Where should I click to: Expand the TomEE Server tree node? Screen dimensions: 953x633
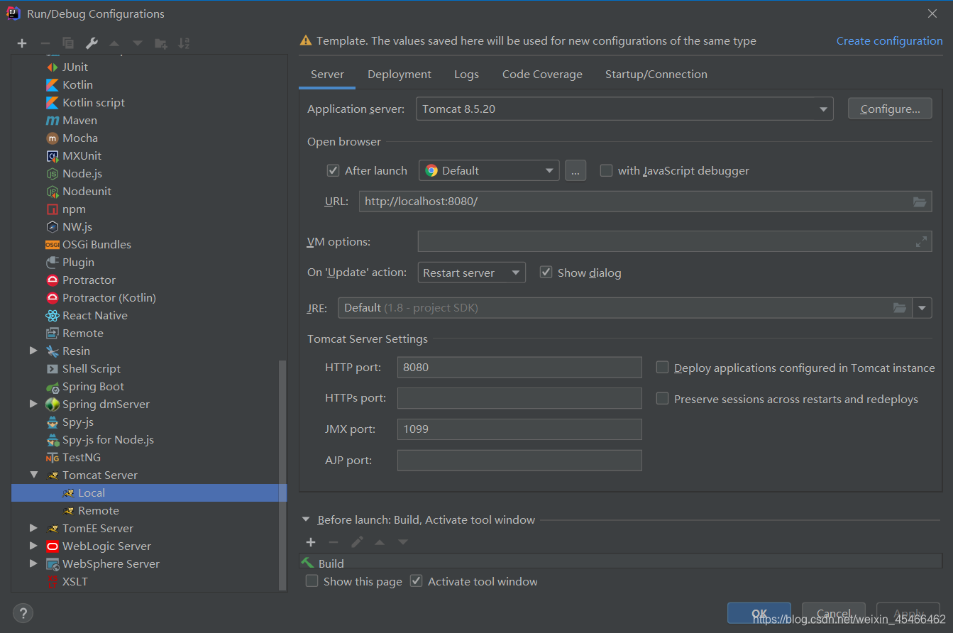click(33, 528)
